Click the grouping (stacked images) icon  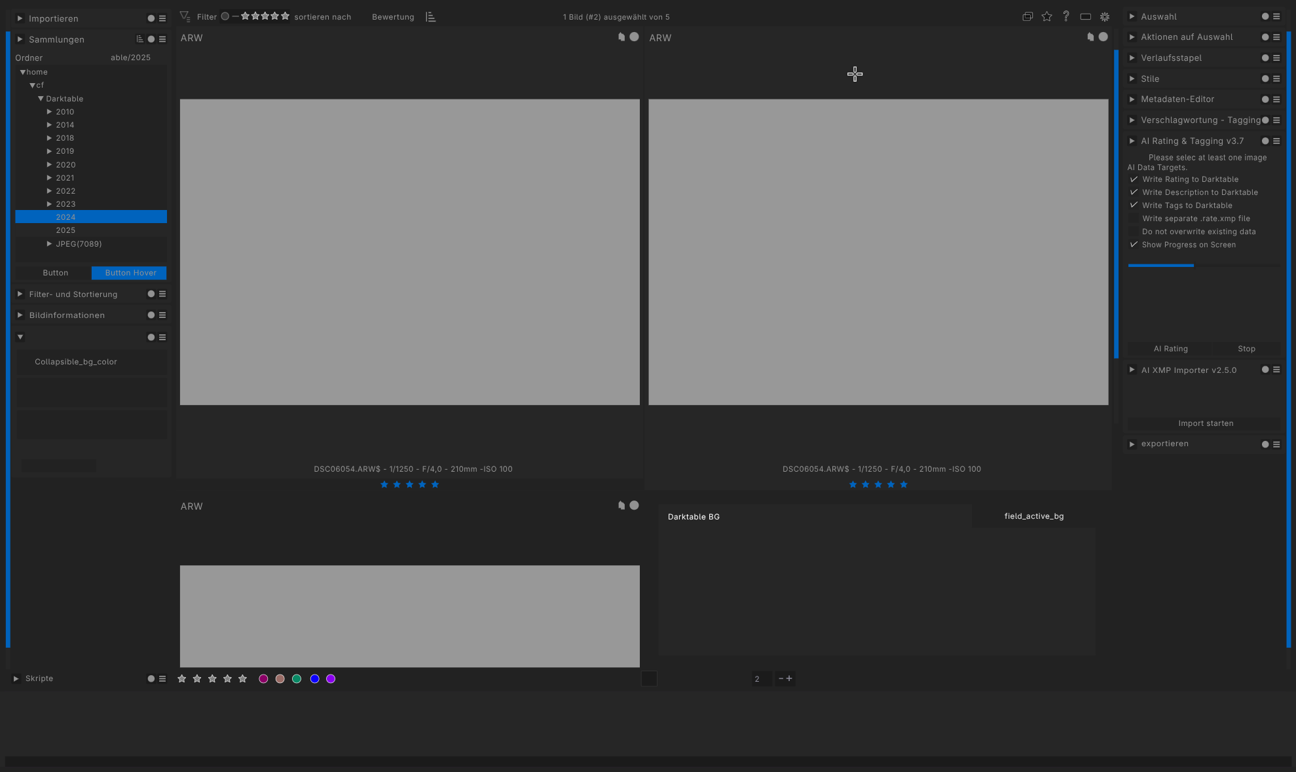[1028, 17]
